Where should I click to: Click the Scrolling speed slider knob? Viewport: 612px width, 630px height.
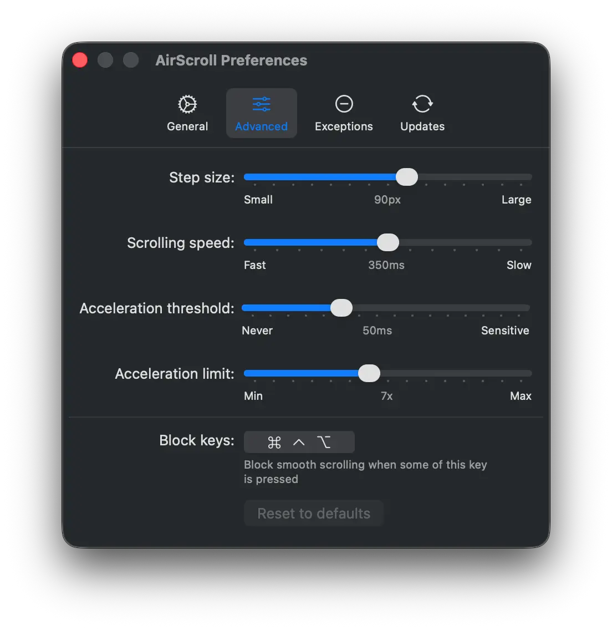pos(387,242)
